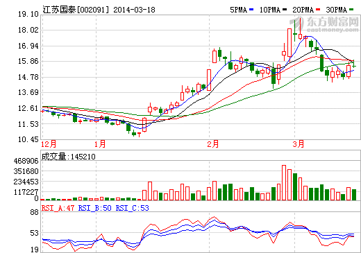Click the 18.02 price axis label
Image resolution: width=361 pixels, height=253 pixels.
click(28, 30)
